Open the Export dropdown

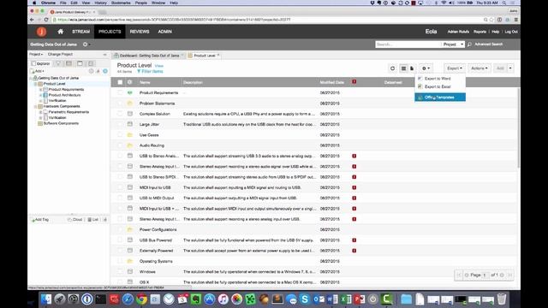455,68
